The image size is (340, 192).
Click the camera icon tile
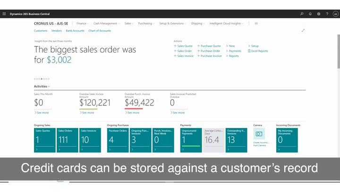259,134
